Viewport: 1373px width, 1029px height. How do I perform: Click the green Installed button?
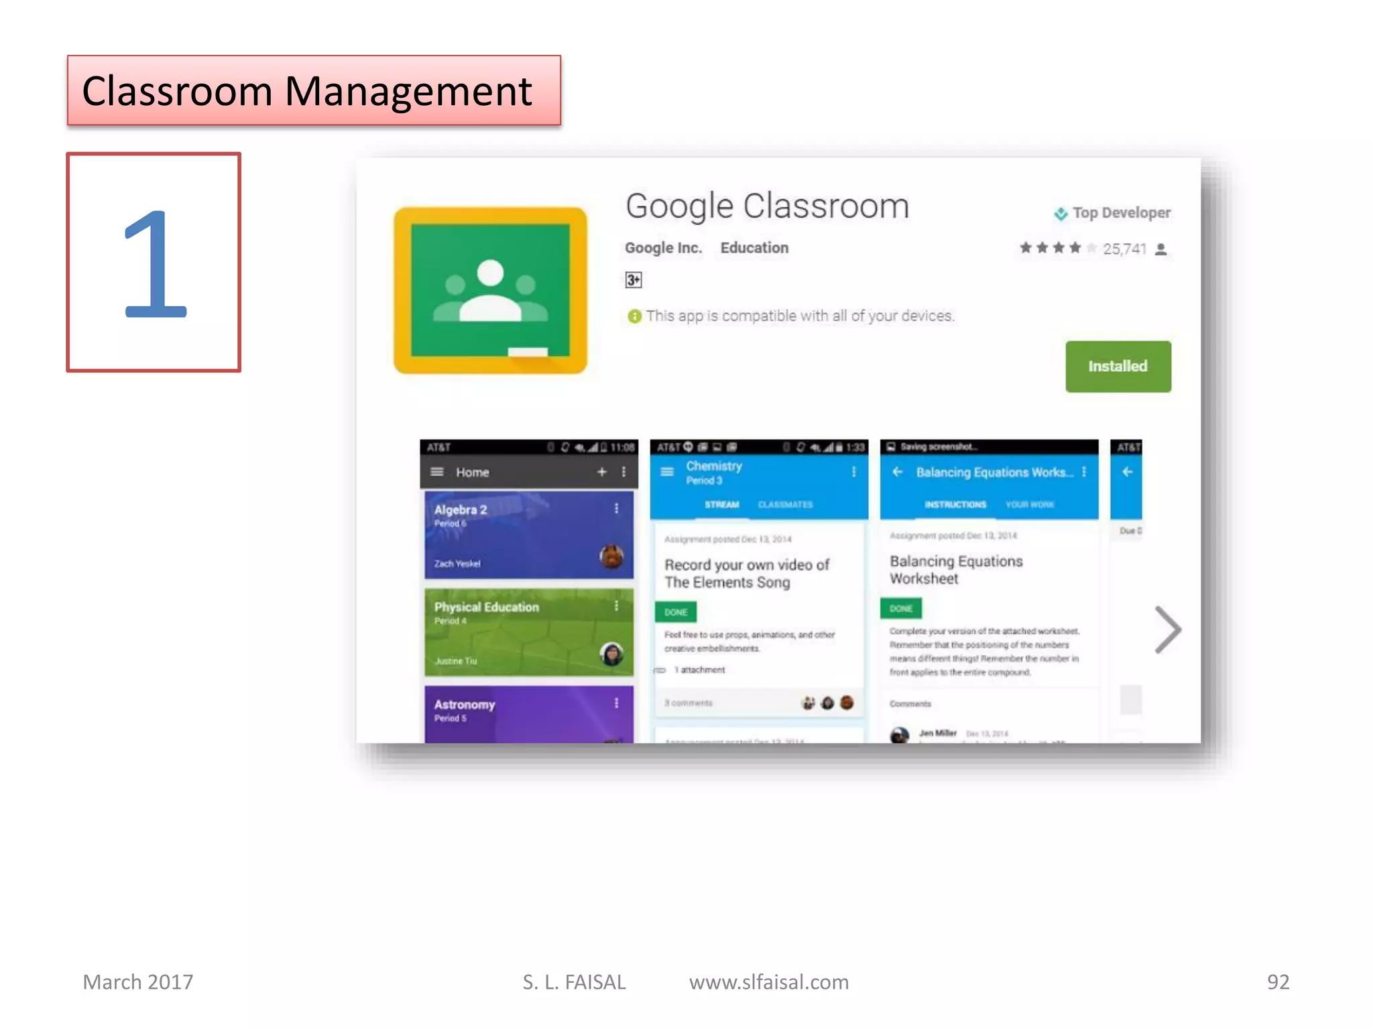(x=1118, y=366)
